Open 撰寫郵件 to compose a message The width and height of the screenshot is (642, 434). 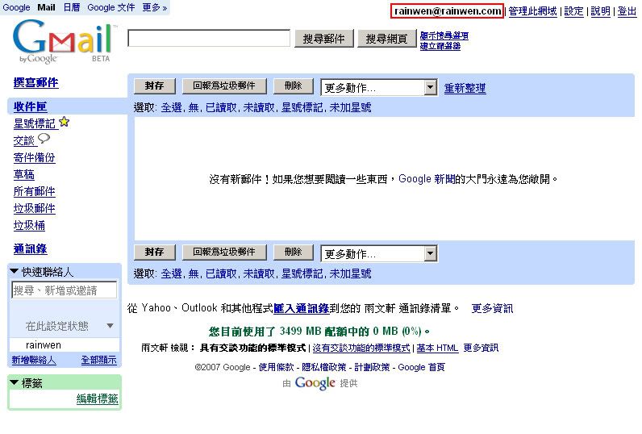pyautogui.click(x=35, y=83)
